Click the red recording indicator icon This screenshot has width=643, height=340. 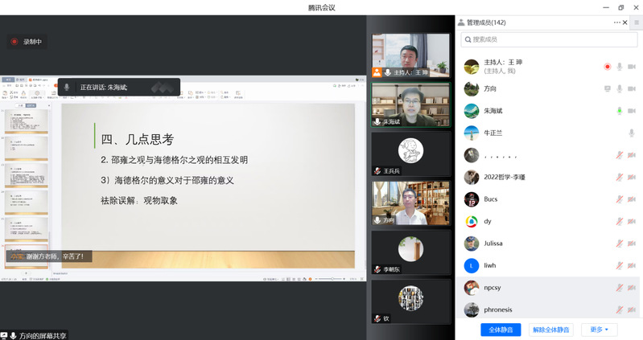click(x=14, y=42)
